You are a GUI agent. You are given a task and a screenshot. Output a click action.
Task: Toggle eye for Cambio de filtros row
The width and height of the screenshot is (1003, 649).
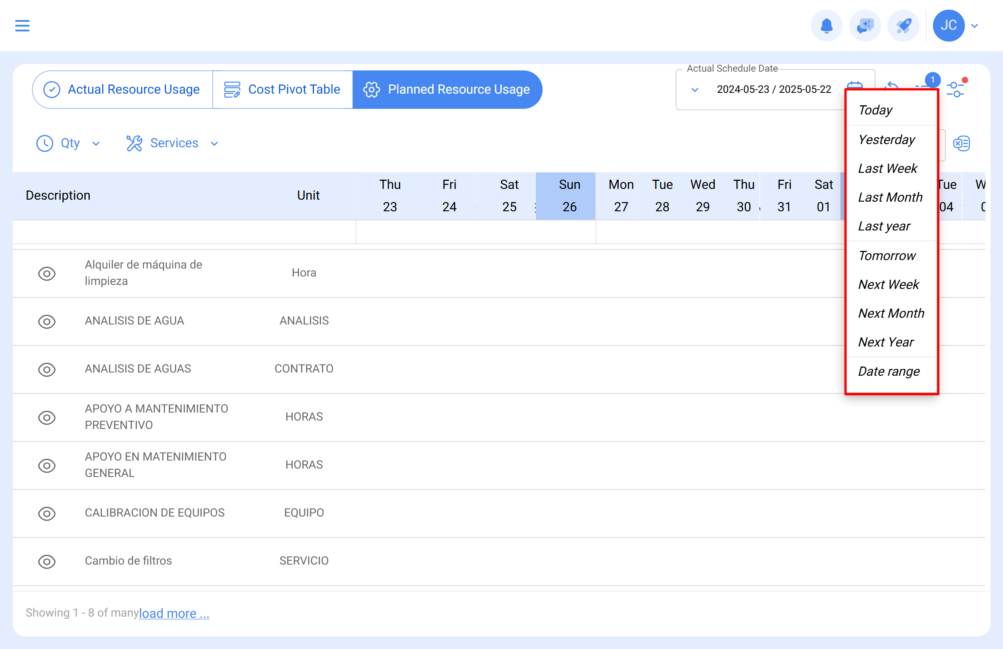(x=47, y=562)
